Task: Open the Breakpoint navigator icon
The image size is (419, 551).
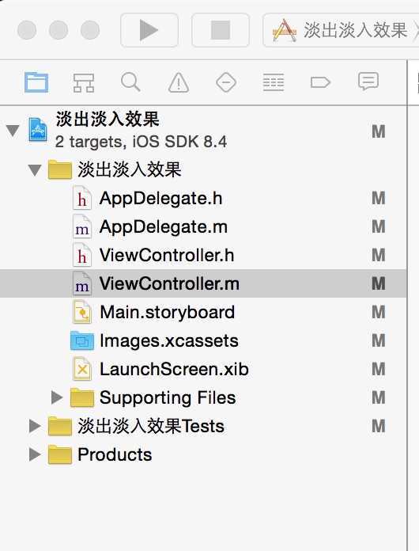Action: 320,83
